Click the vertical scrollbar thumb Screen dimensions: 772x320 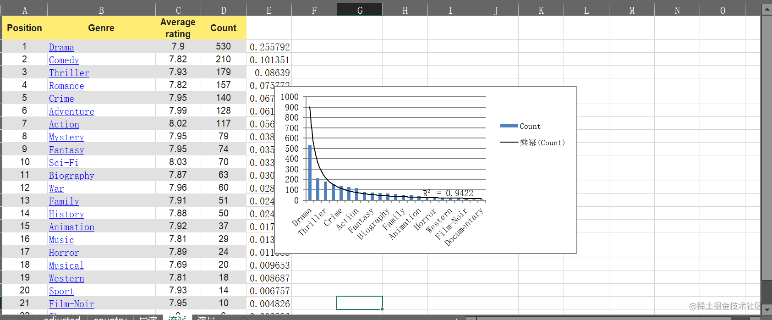point(767,148)
